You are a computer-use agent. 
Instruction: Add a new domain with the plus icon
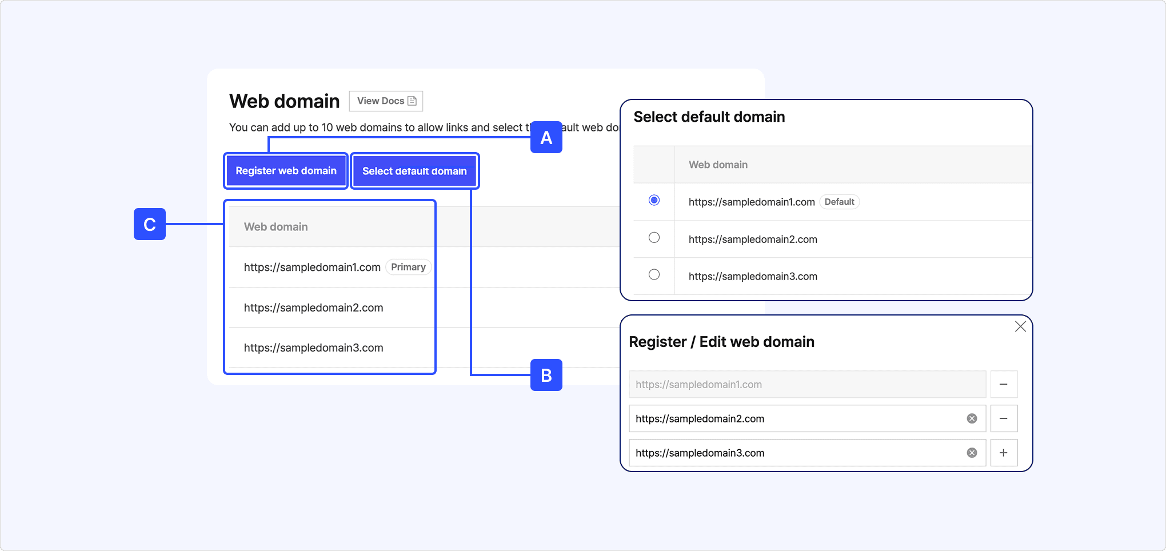1003,453
